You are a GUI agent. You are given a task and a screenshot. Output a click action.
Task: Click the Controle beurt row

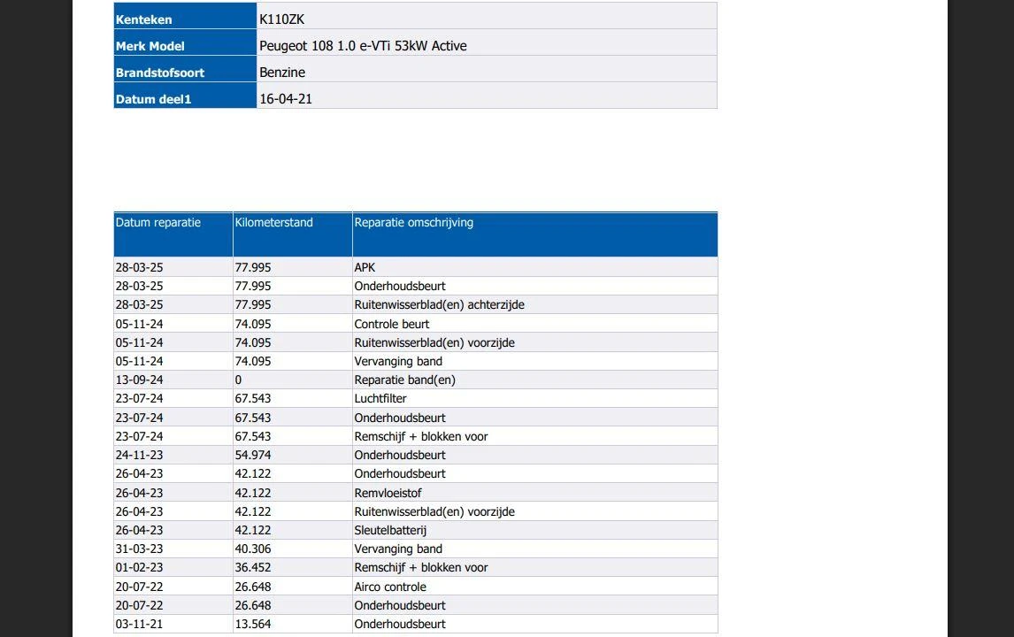coord(415,323)
